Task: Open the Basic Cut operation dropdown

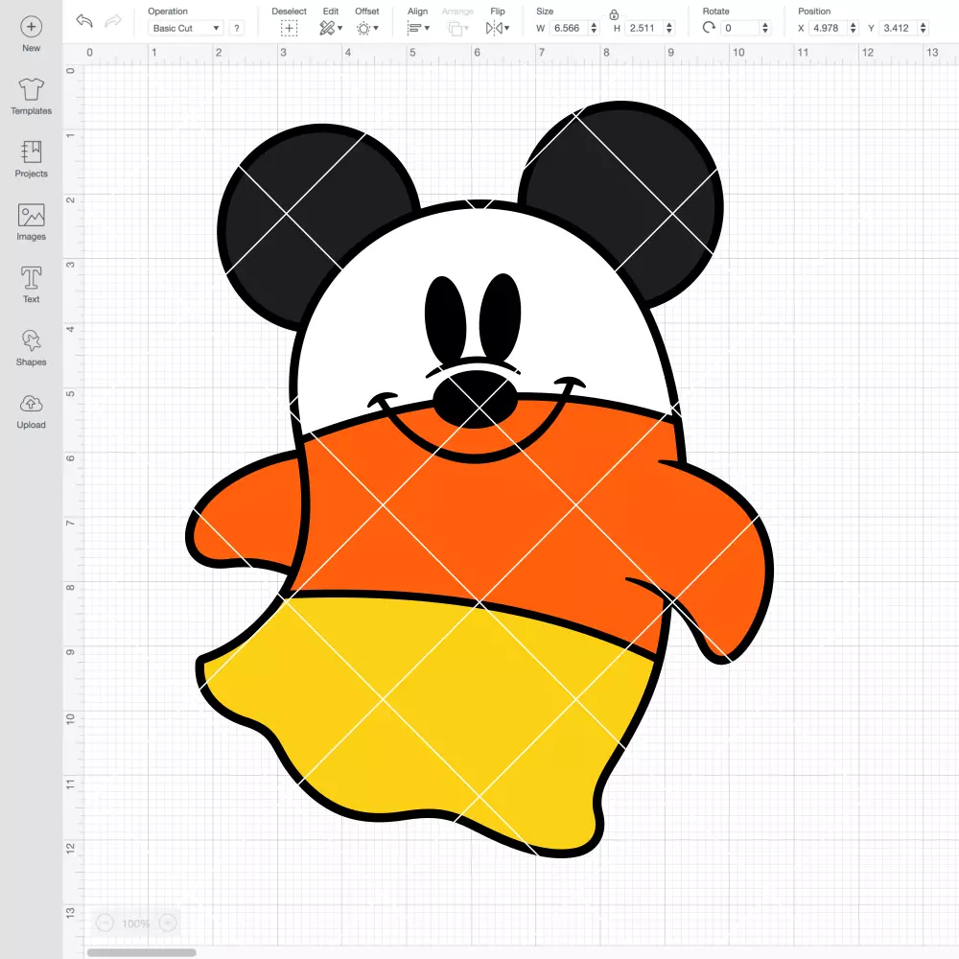Action: click(185, 28)
